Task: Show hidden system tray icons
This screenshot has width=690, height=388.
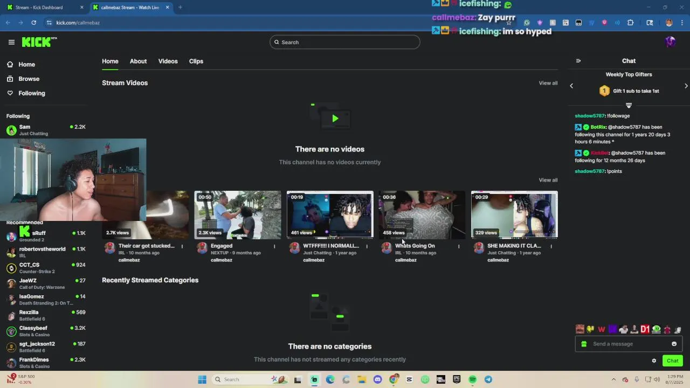Action: 613,379
